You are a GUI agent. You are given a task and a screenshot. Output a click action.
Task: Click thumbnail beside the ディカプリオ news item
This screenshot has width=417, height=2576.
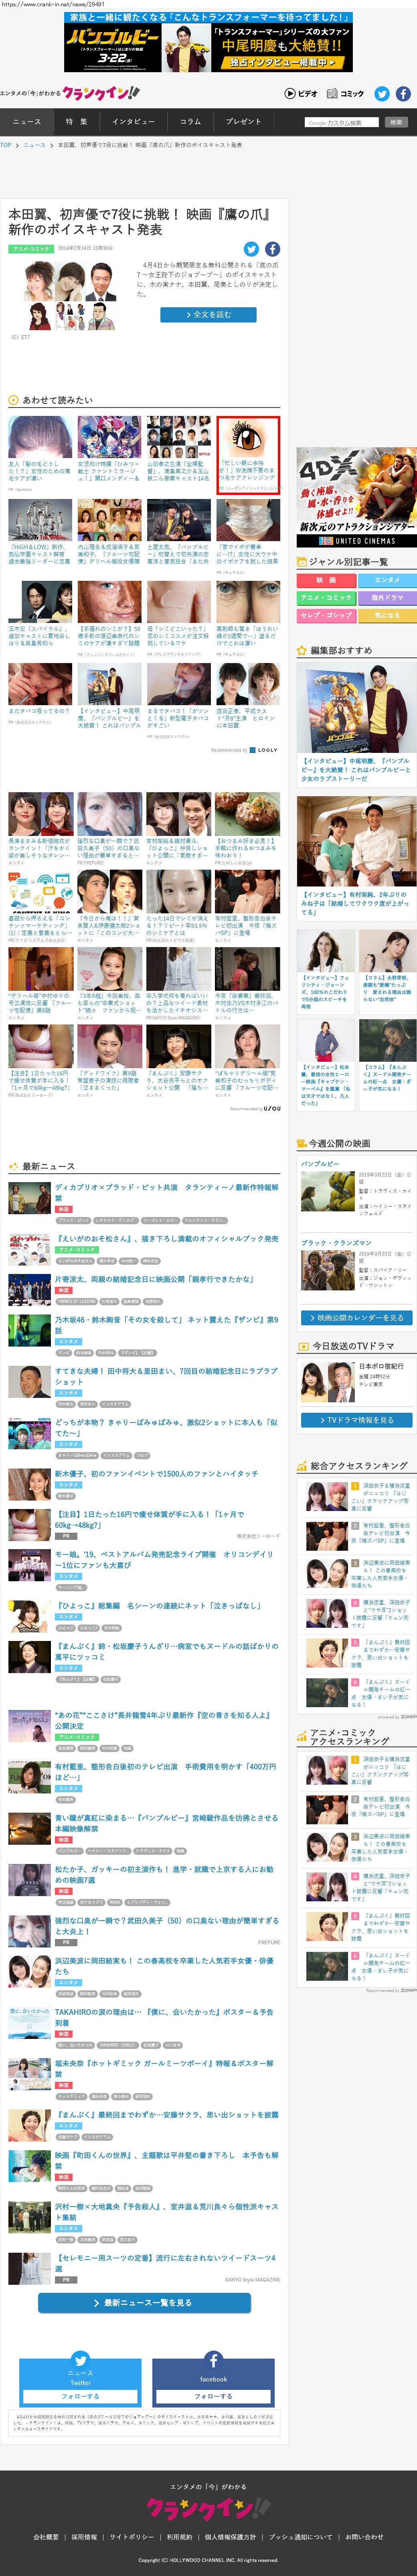tap(29, 1198)
